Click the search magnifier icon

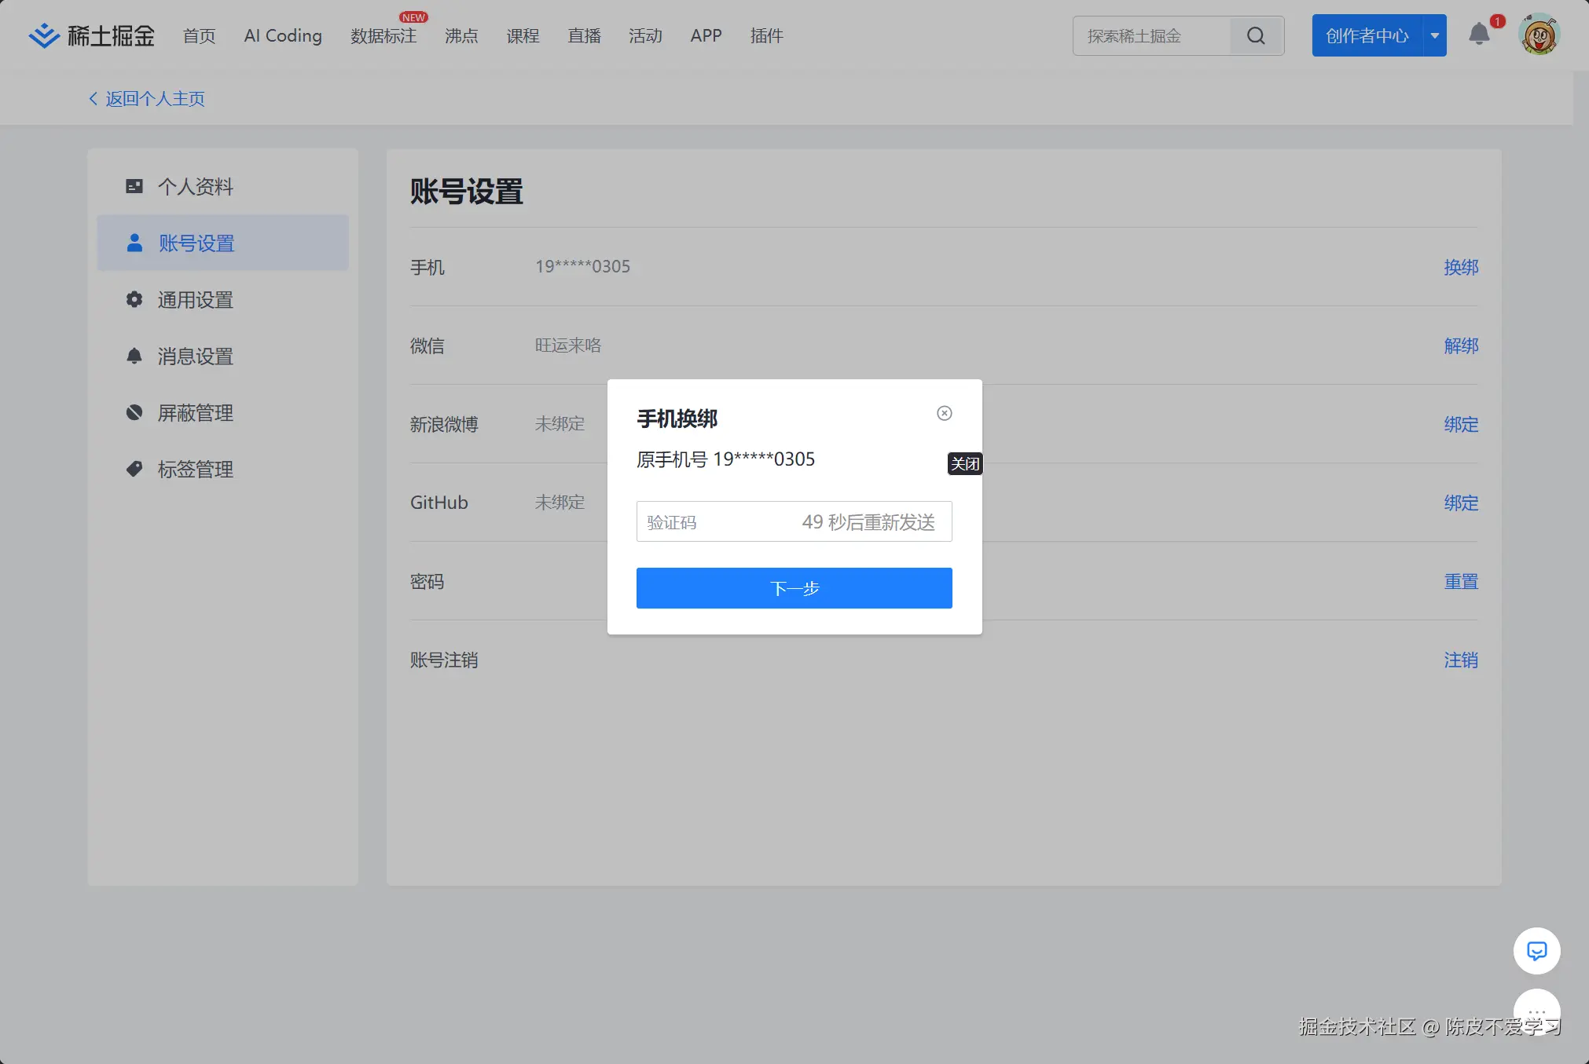tap(1255, 35)
